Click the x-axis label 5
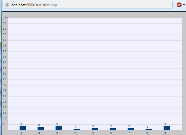Viewport: 186px width, 135px height. pos(93,133)
